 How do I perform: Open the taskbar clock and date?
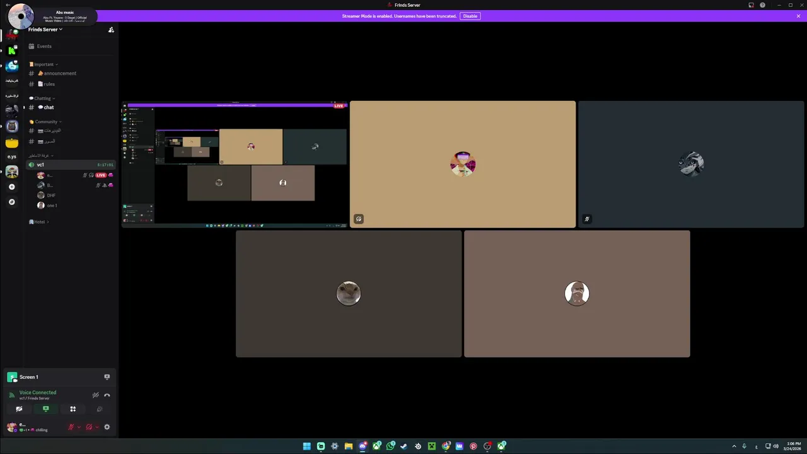coord(793,446)
